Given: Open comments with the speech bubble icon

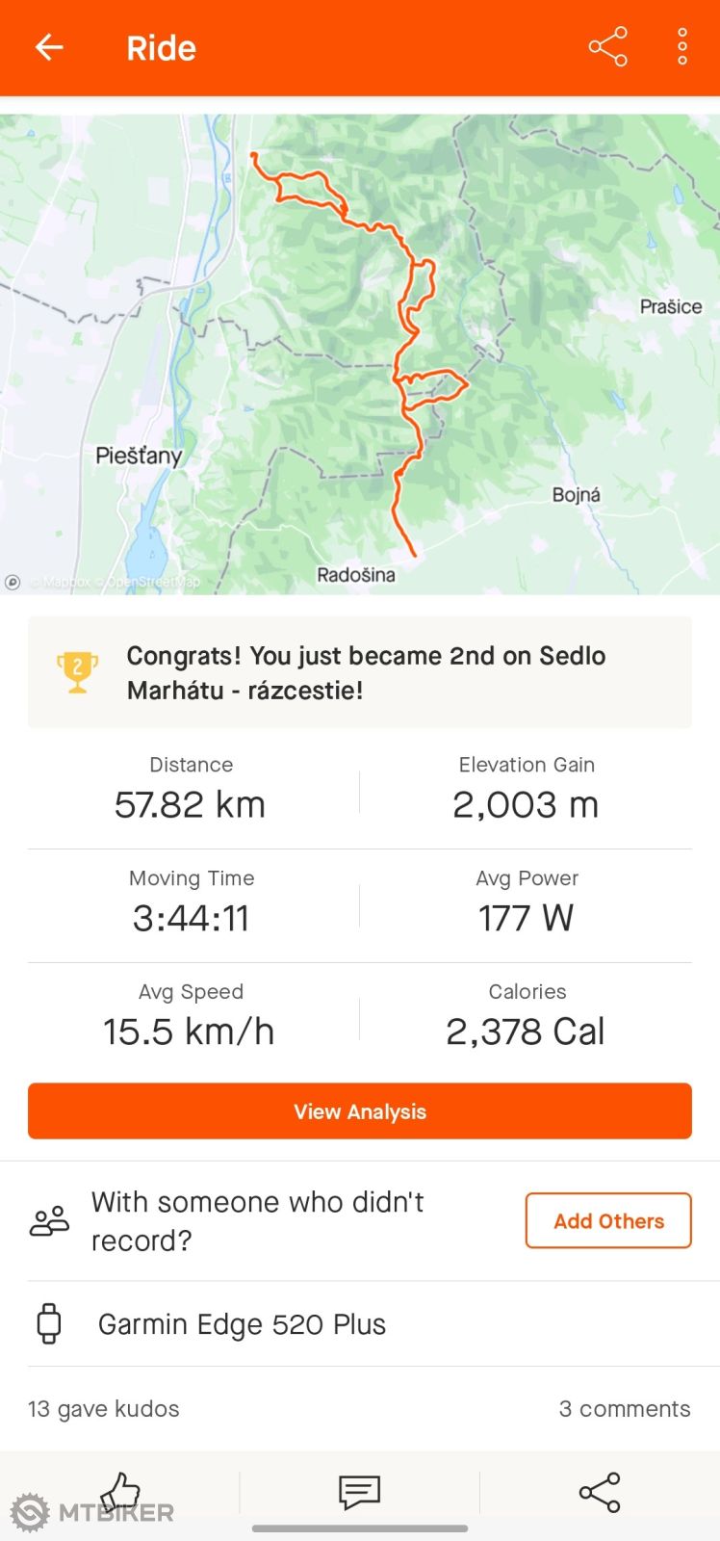Looking at the screenshot, I should point(359,1492).
